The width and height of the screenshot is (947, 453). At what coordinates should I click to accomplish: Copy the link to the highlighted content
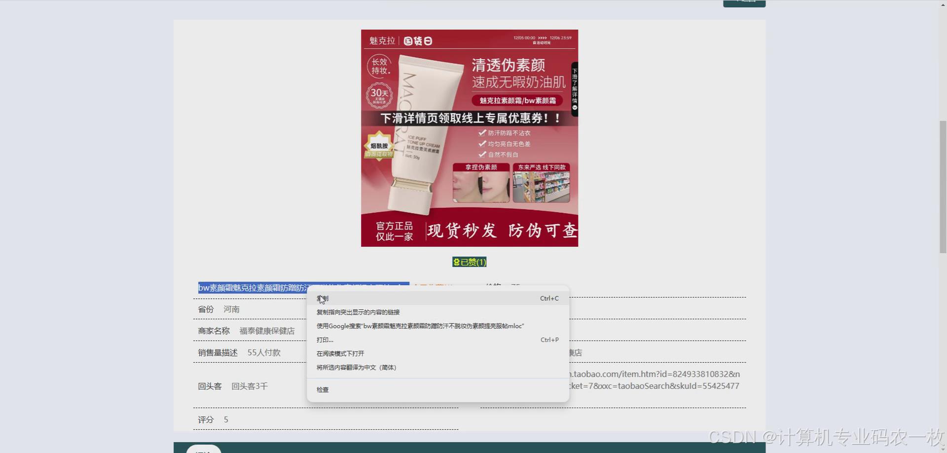tap(358, 312)
